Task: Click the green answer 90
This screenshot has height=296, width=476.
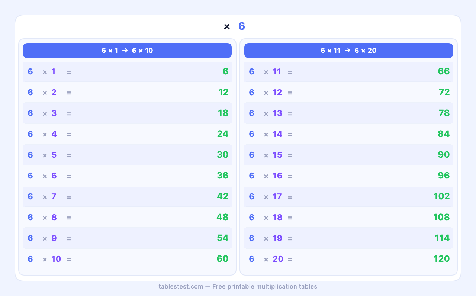Action: coord(444,155)
